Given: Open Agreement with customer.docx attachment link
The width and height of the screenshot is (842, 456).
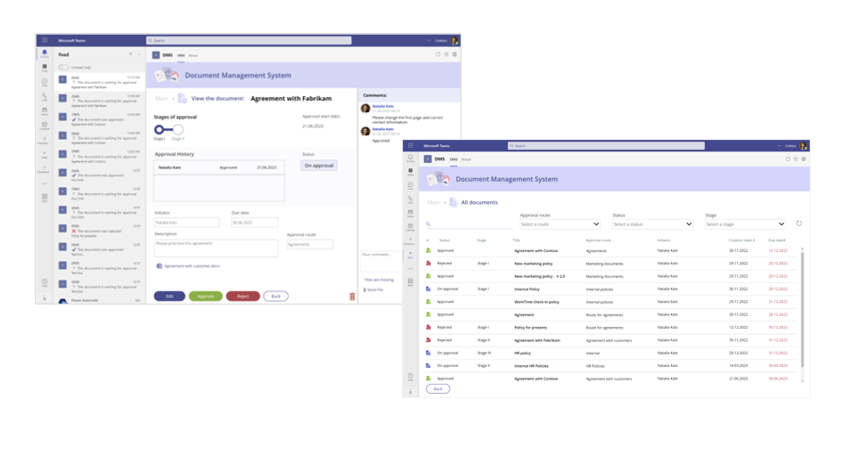Looking at the screenshot, I should [x=192, y=266].
